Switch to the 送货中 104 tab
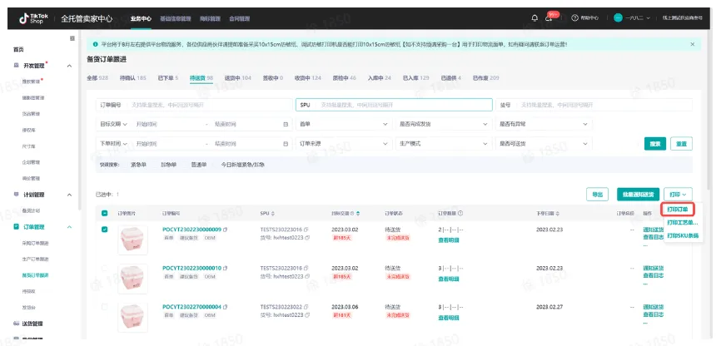Screen dimensions: 721x346 pos(238,78)
